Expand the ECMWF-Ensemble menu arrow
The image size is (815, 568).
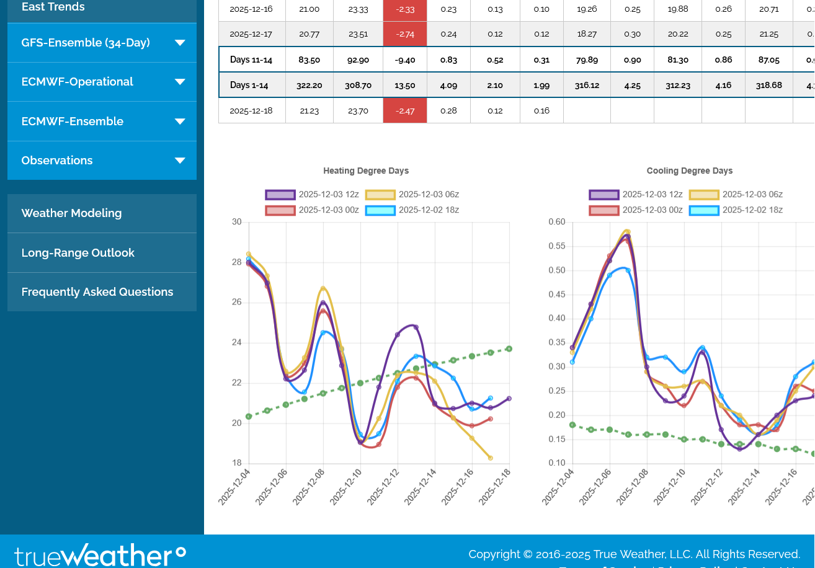(180, 122)
